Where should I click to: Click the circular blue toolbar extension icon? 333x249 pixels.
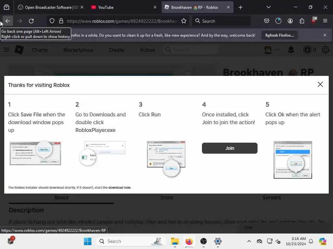(x=278, y=21)
